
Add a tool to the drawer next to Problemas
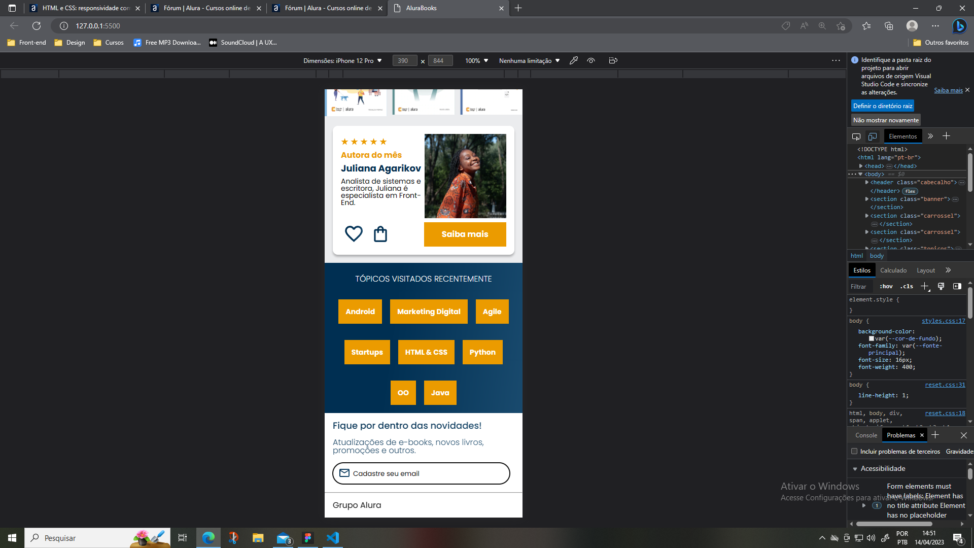935,435
